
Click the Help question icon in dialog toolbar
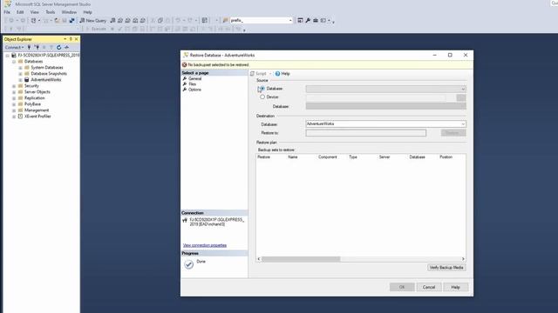[x=277, y=73]
